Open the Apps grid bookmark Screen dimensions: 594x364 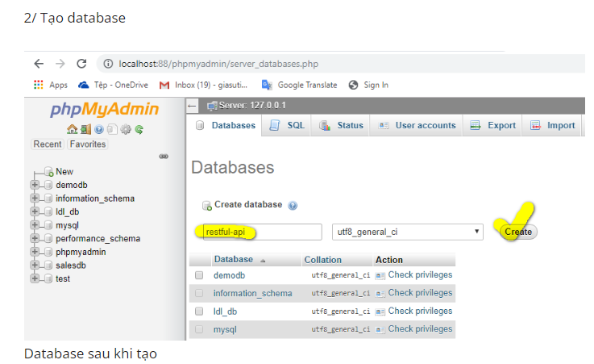pos(51,85)
